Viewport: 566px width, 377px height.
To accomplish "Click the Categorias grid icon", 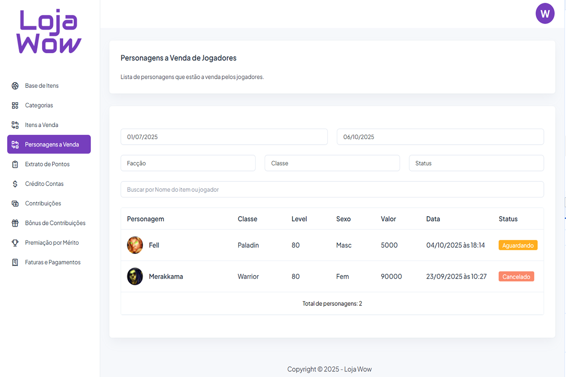I will (15, 106).
